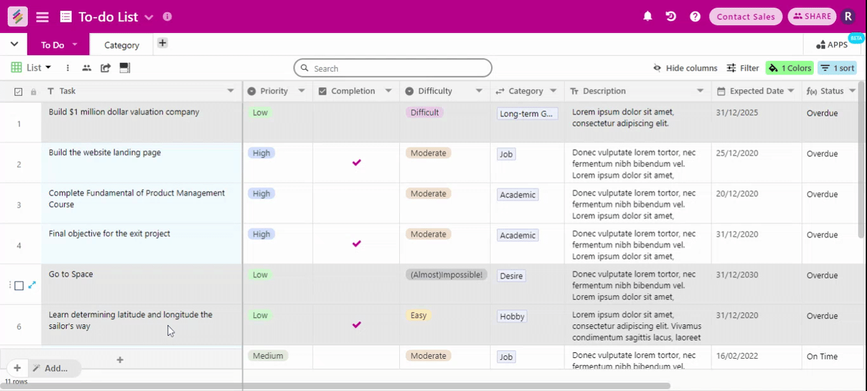The height and width of the screenshot is (391, 867).
Task: Open activity history clock icon
Action: (x=671, y=17)
